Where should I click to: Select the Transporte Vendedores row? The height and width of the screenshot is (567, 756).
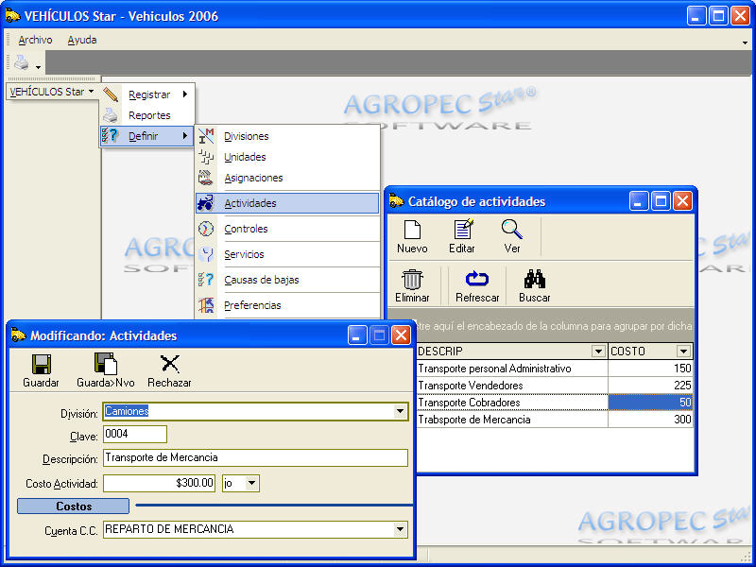(510, 386)
